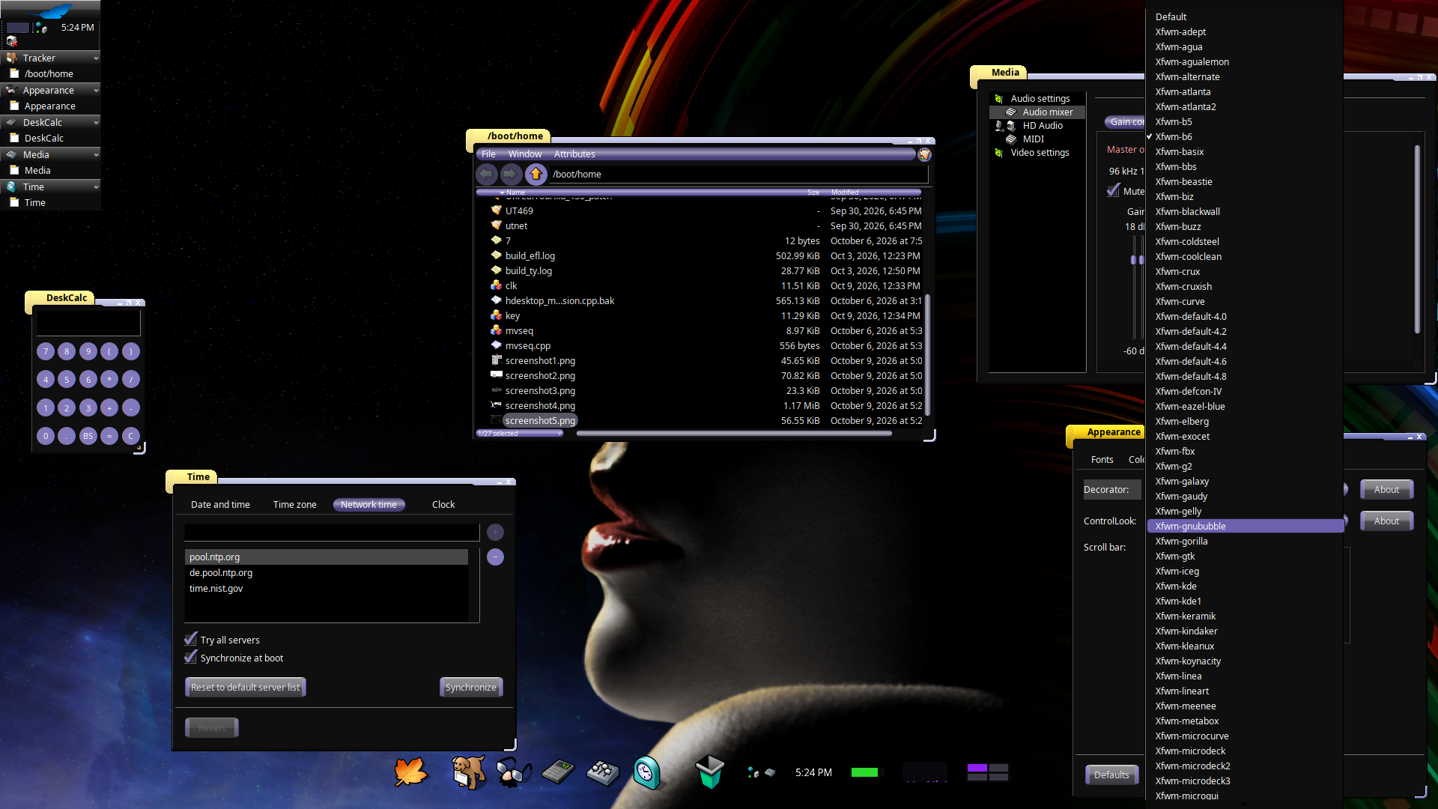The height and width of the screenshot is (809, 1438).
Task: Choose Xfwm-gnububble from decorator list
Action: (1245, 527)
